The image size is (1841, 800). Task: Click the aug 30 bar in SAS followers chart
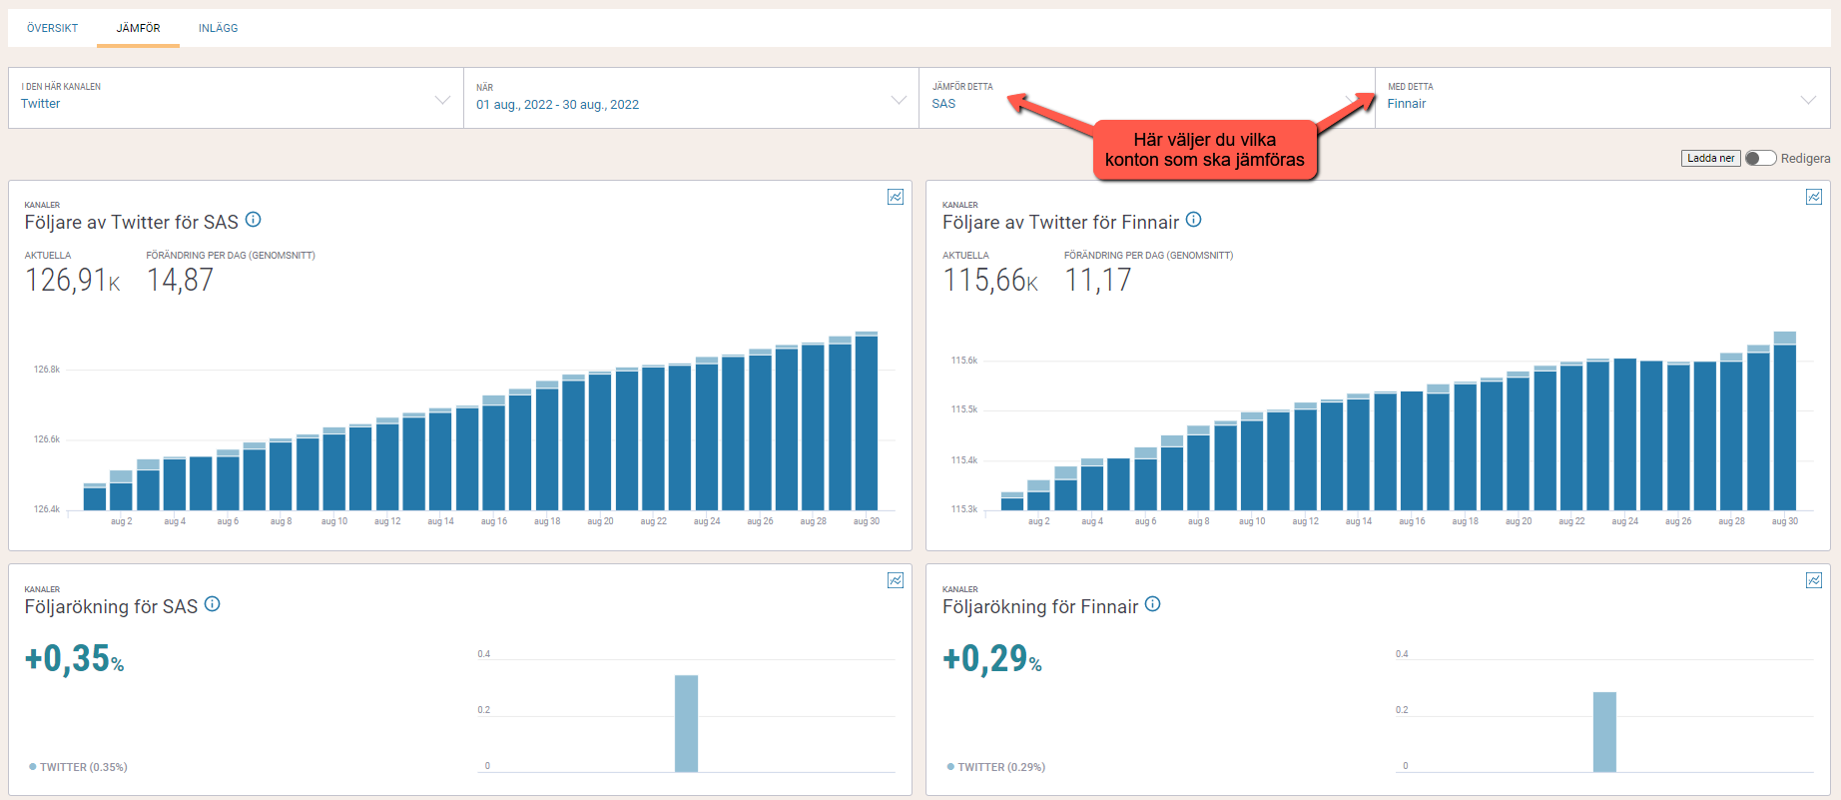click(867, 420)
